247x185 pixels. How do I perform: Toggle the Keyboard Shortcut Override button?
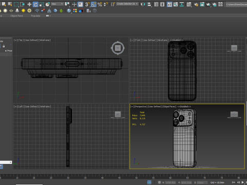pyautogui.click(x=80, y=4)
